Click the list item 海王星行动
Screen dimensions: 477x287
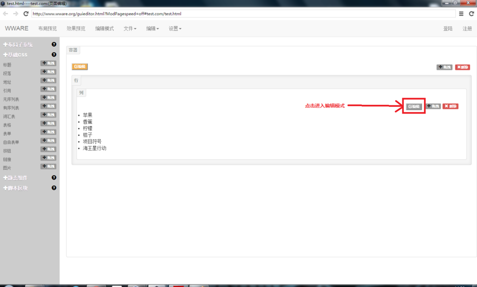pos(95,148)
